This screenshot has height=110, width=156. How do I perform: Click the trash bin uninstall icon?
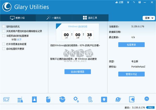[x=90, y=99]
